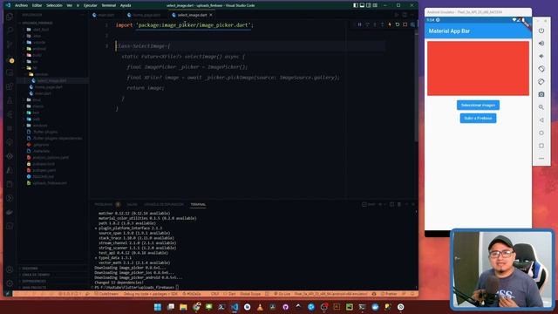
Task: Click red image placeholder in emulator app
Action: coord(478,68)
